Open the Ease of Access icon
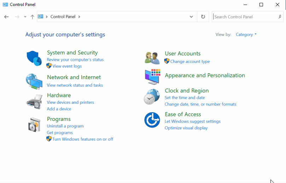 point(152,120)
